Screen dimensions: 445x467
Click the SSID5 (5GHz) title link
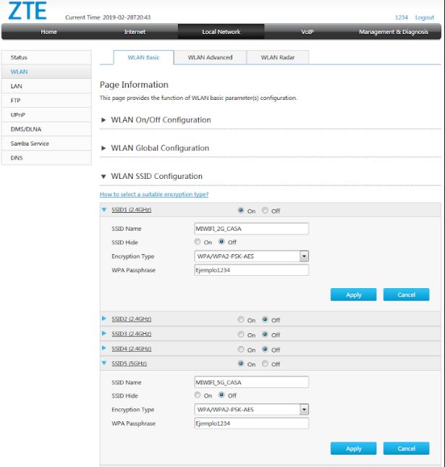(130, 363)
